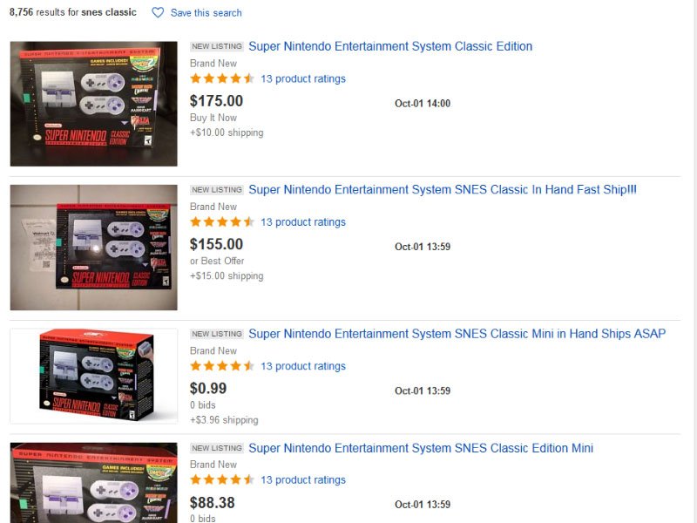The height and width of the screenshot is (523, 697).
Task: Click 13 product ratings on the $0.99 listing
Action: tap(302, 366)
